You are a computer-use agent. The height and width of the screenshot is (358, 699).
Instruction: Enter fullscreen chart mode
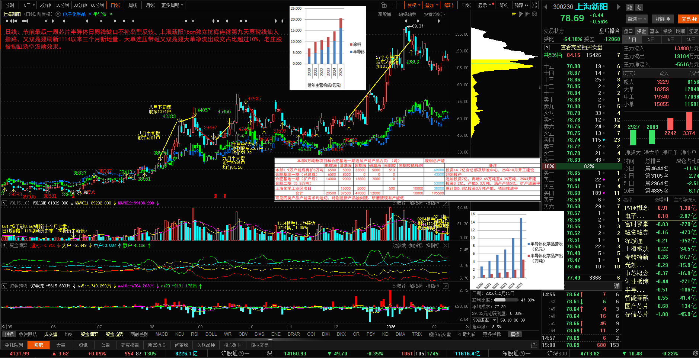coord(534,5)
